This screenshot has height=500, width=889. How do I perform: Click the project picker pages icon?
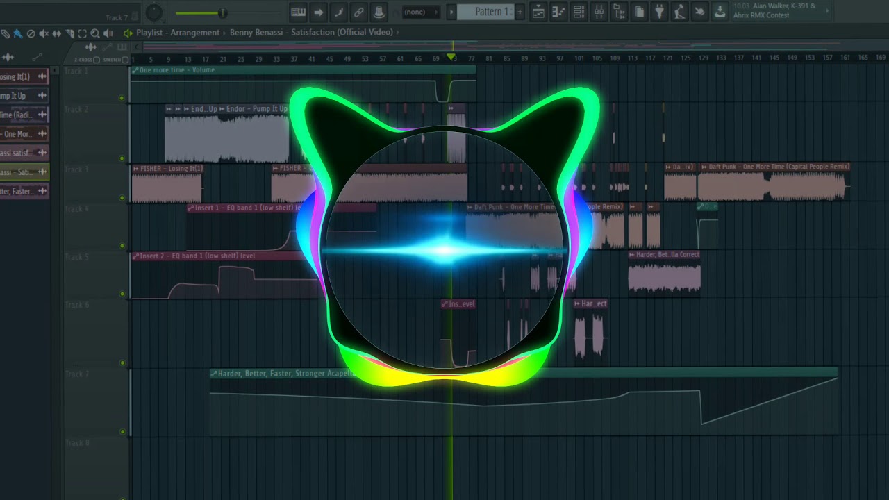640,12
